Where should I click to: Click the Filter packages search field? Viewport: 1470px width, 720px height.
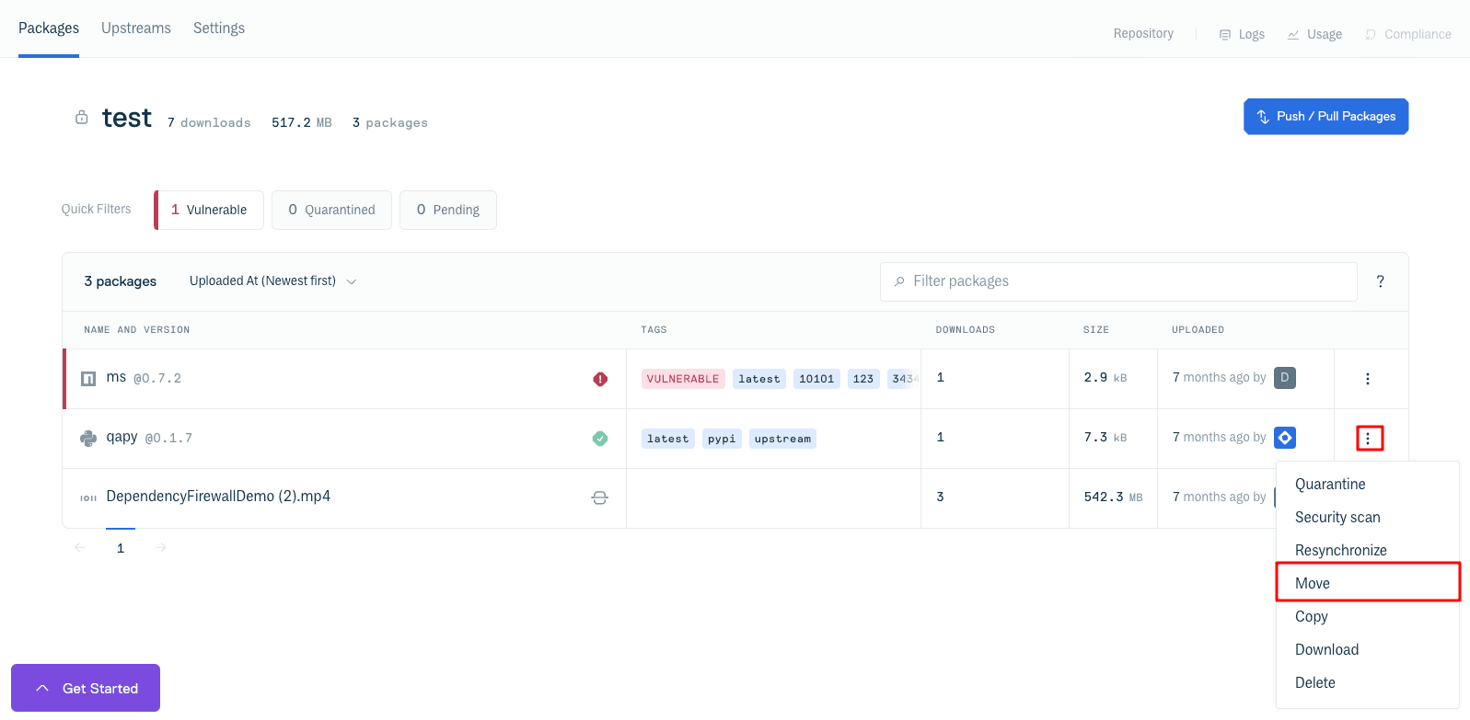click(x=1118, y=281)
